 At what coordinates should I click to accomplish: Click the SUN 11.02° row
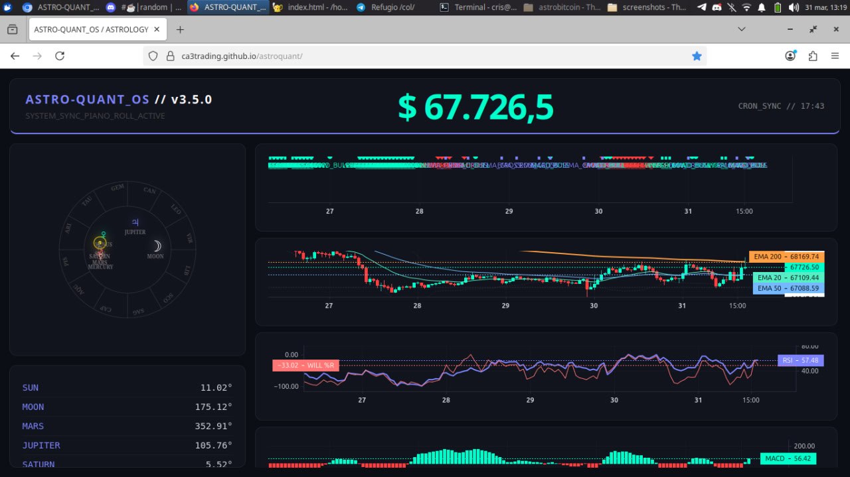click(x=127, y=387)
